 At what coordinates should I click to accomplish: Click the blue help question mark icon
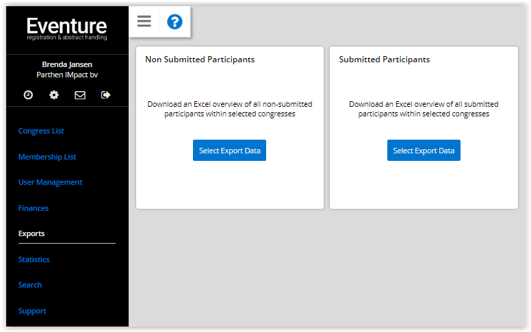(174, 22)
